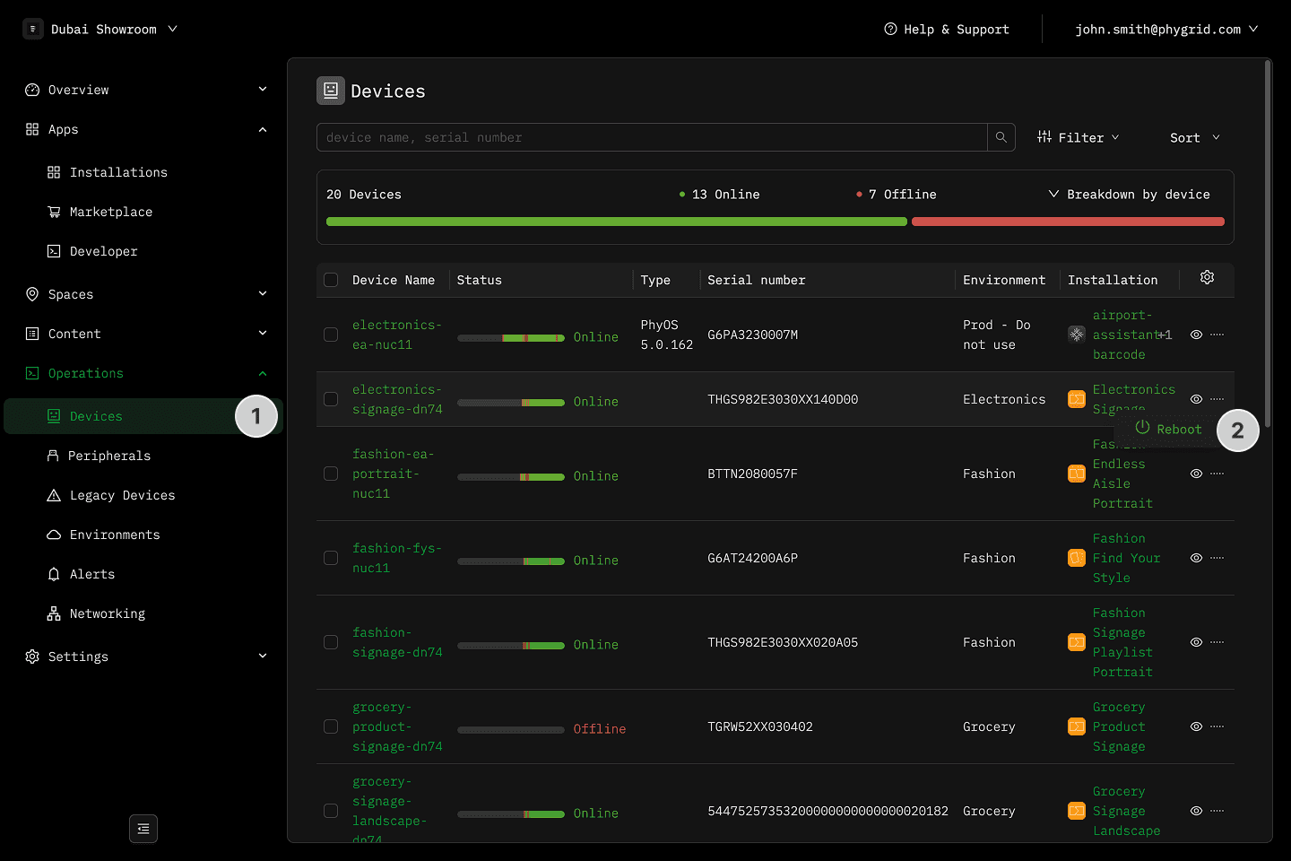Screen dimensions: 1291x861
Task: Click the collapse sidebar icon at bottom
Action: (143, 829)
